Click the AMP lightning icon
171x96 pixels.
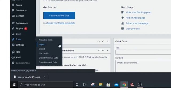tap(13, 58)
